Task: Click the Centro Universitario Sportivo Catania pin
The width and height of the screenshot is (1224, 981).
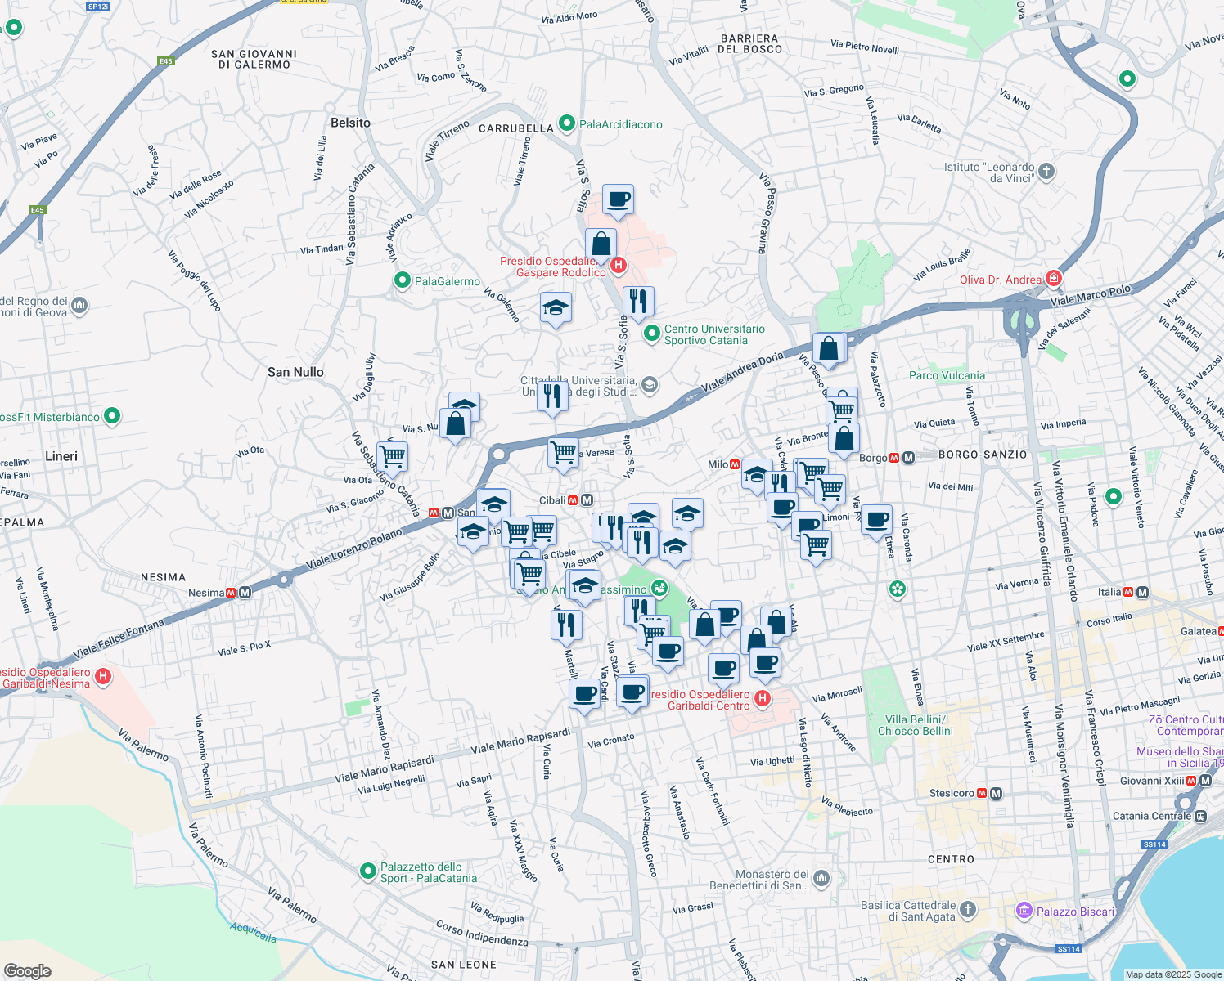Action: [652, 334]
